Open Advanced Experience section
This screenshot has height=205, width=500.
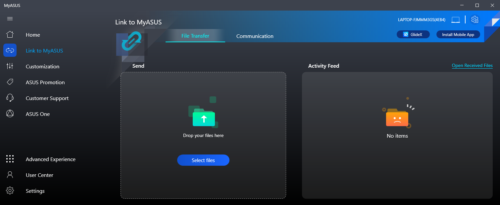tap(51, 159)
